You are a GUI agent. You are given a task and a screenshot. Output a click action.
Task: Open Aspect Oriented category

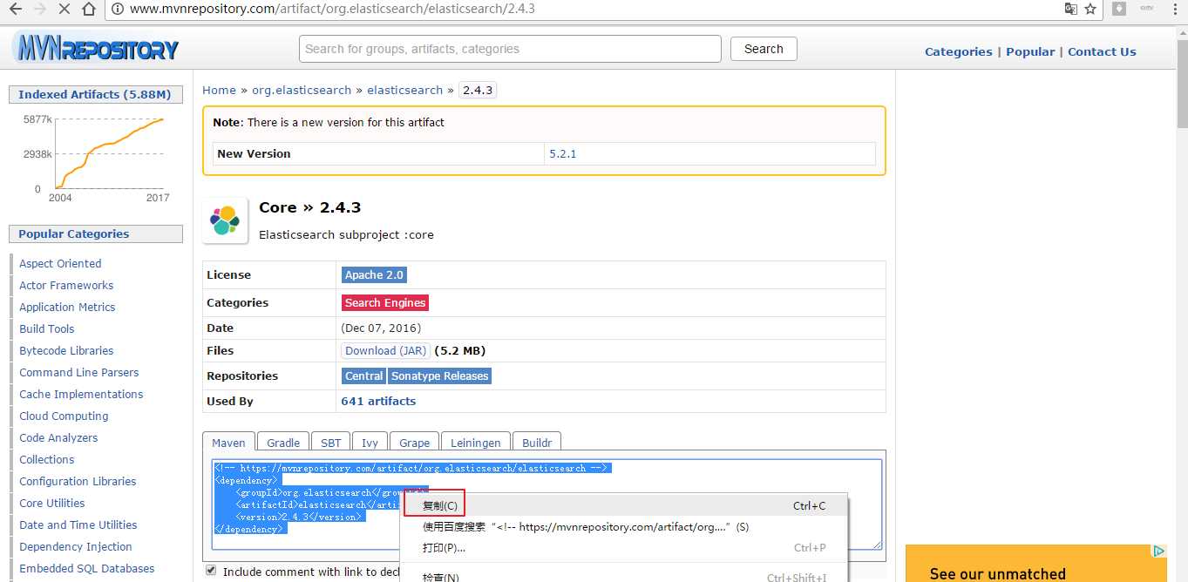(x=60, y=263)
